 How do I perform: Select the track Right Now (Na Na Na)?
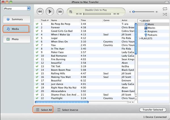[x=64, y=88]
